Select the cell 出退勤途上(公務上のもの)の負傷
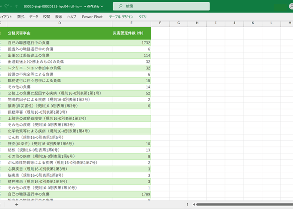The height and width of the screenshot is (209, 293). pyautogui.click(x=60, y=62)
